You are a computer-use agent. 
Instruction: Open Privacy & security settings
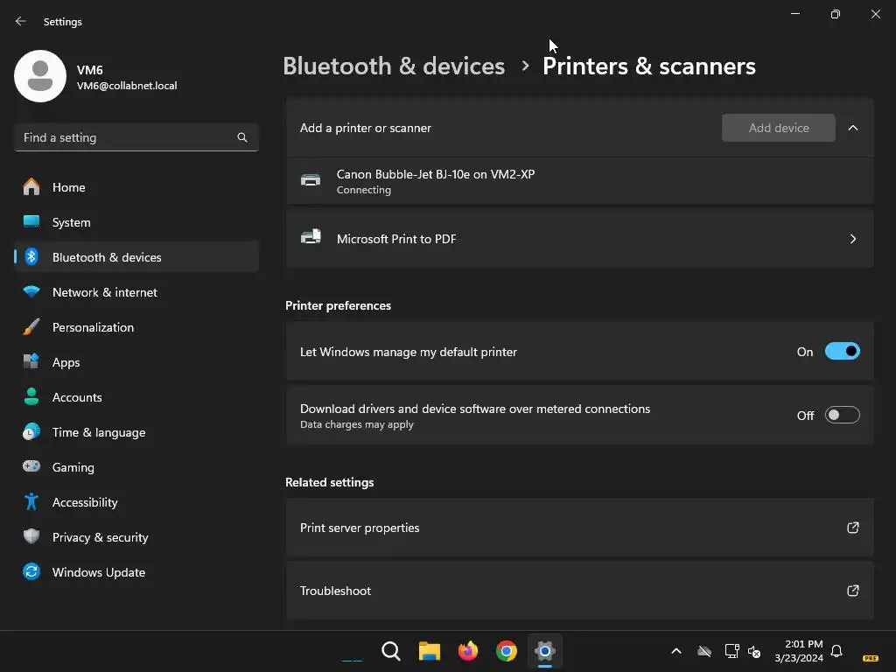136,537
